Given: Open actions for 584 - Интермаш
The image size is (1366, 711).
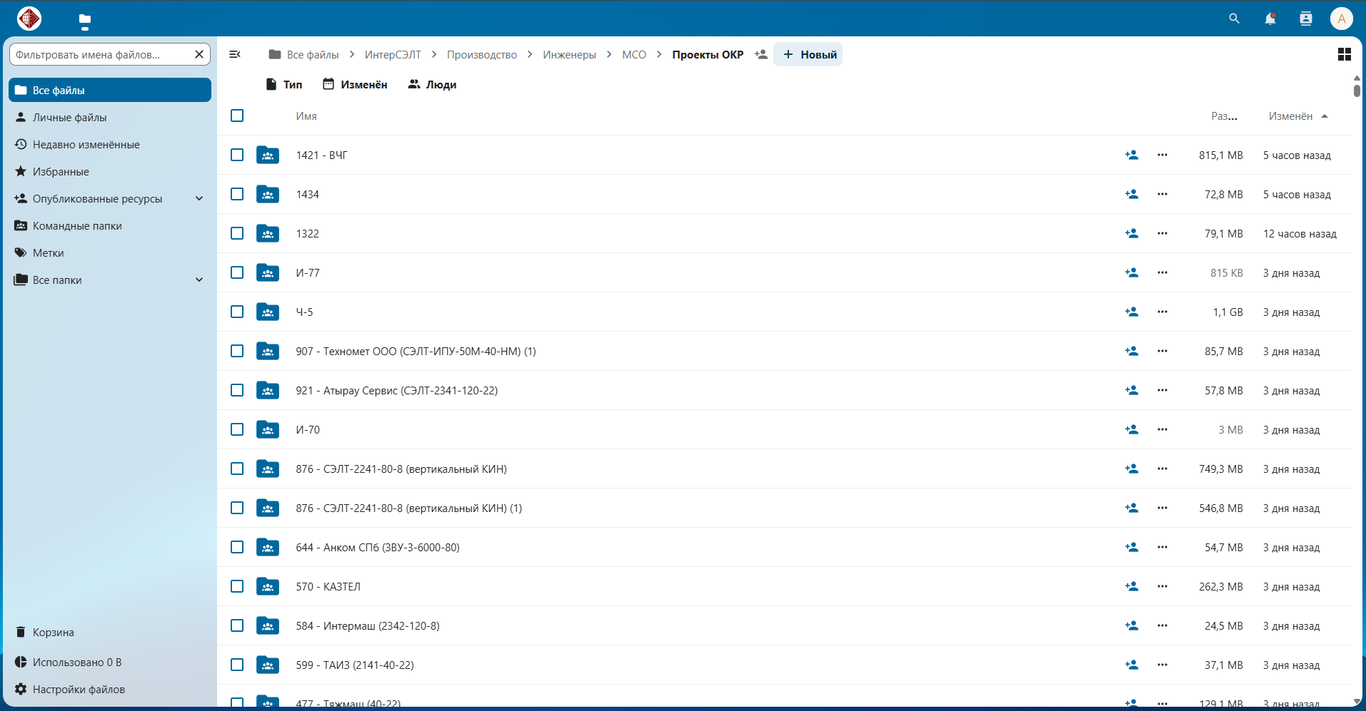Looking at the screenshot, I should click(1162, 625).
